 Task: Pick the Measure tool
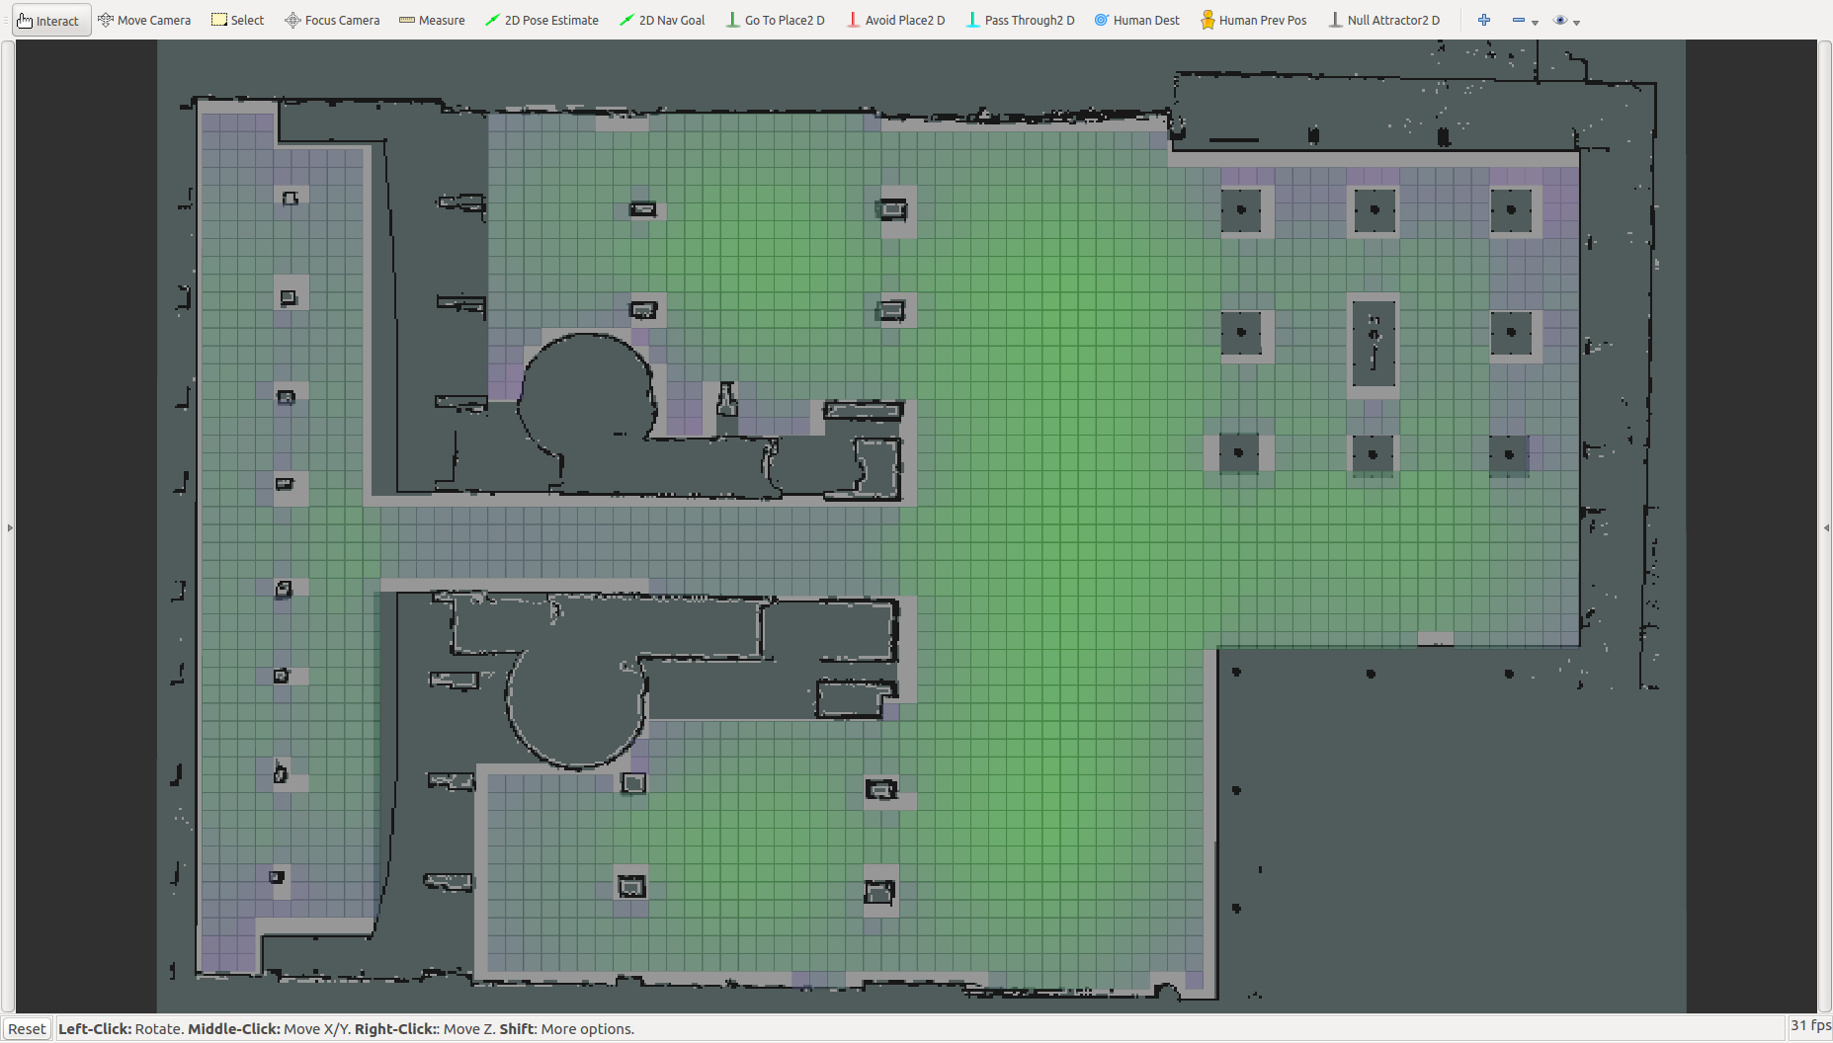pyautogui.click(x=432, y=20)
